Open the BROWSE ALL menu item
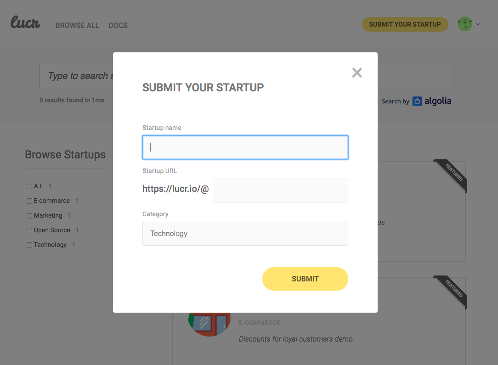498x365 pixels. (77, 25)
